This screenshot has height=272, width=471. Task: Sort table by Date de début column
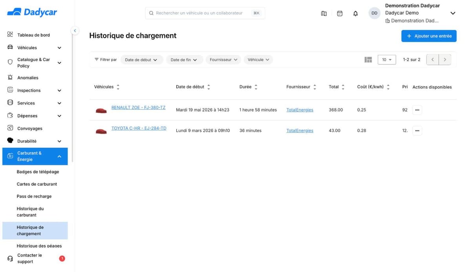tap(208, 87)
